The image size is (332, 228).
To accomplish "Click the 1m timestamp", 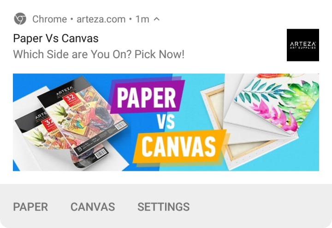I will [x=142, y=19].
